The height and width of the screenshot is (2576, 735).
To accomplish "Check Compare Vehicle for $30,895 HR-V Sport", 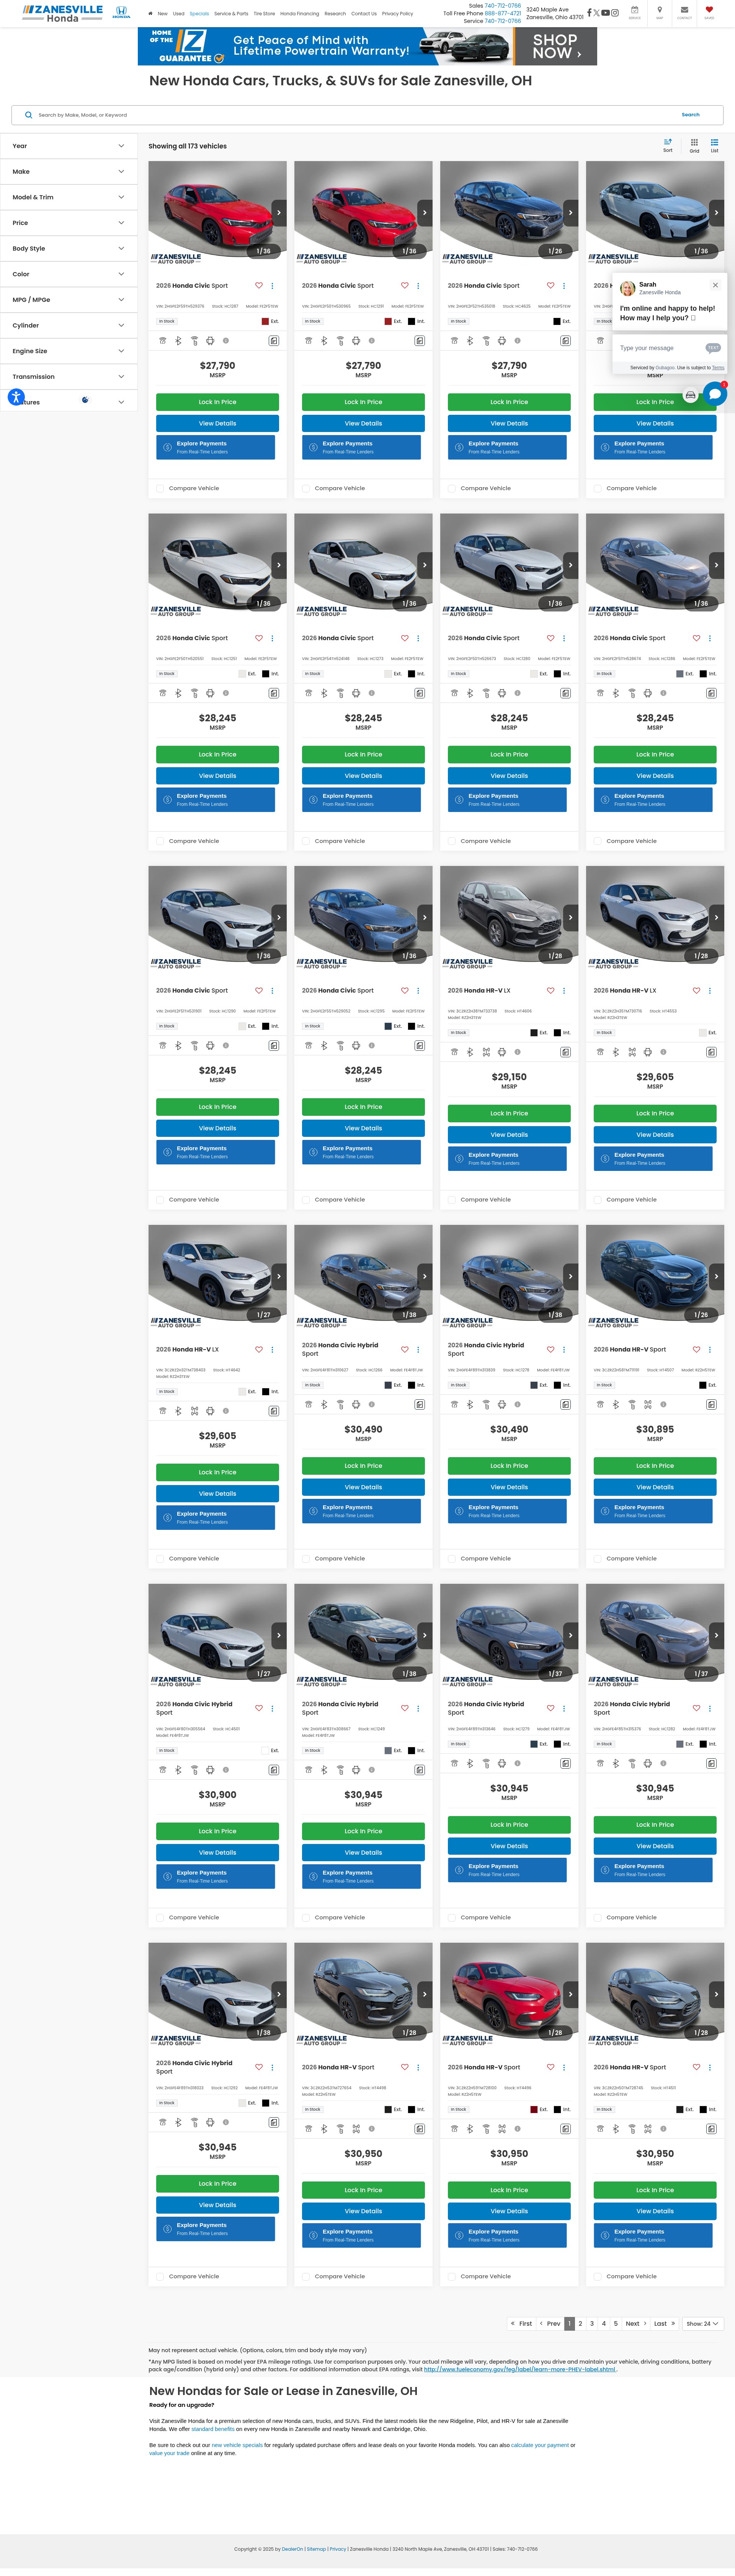I will pos(598,1559).
